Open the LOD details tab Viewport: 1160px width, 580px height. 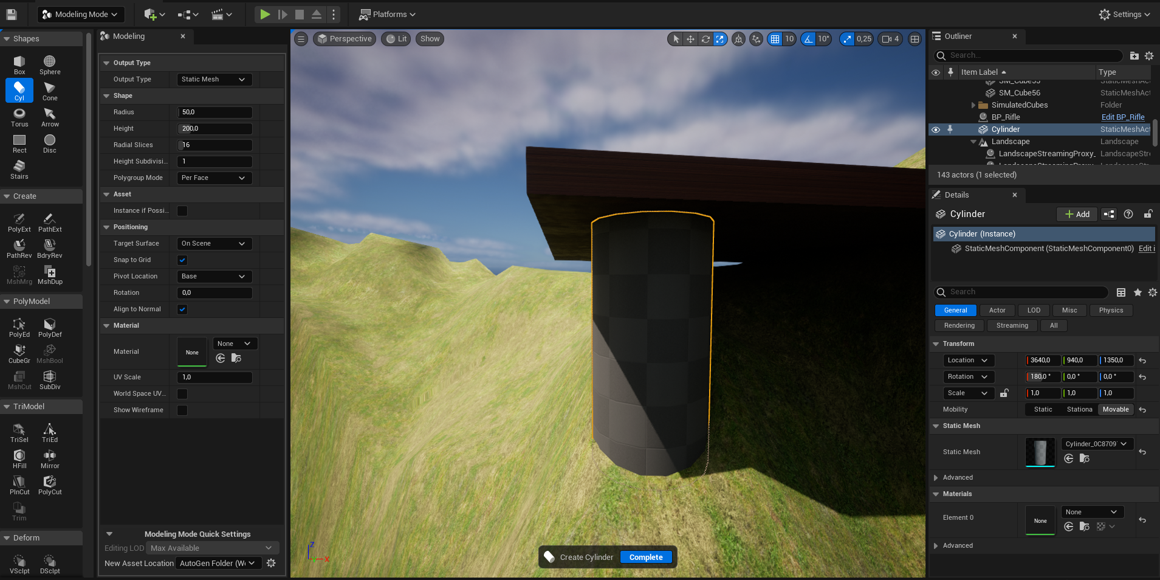[x=1034, y=310]
